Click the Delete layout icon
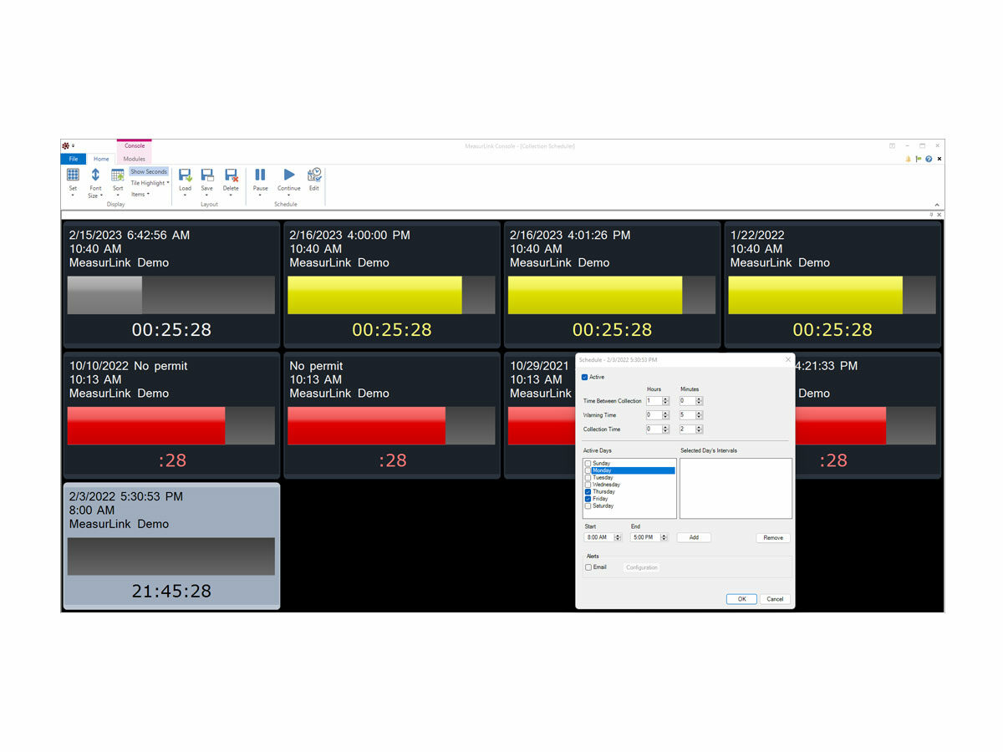 [231, 175]
